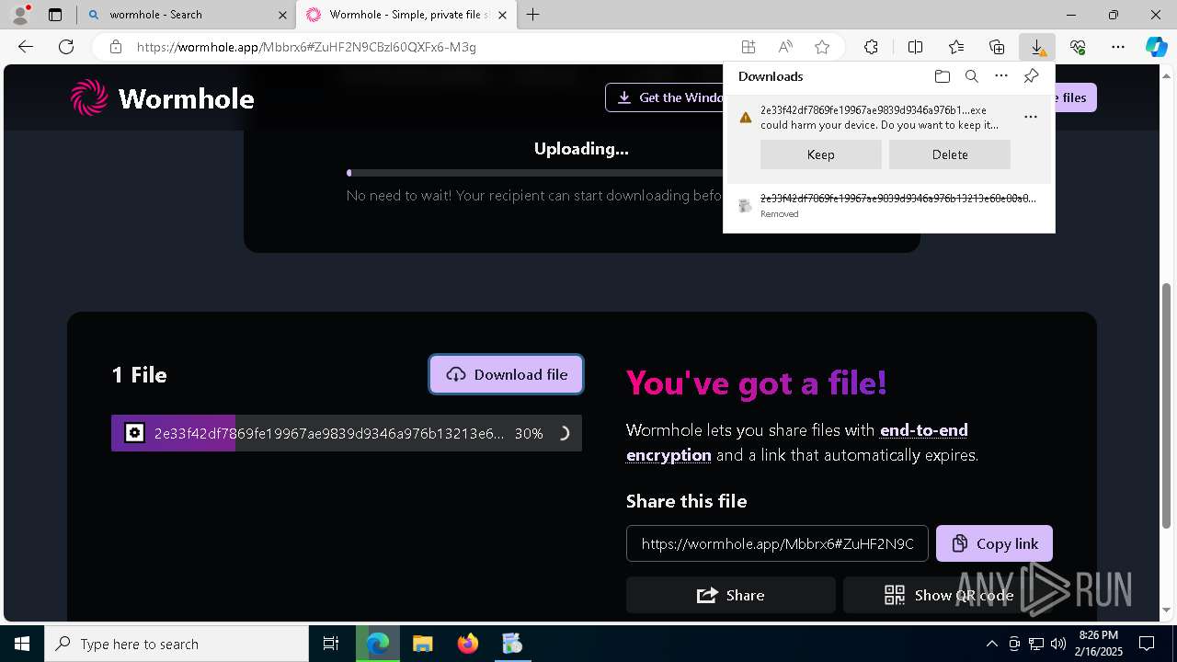Open browser profile avatar

tap(19, 15)
